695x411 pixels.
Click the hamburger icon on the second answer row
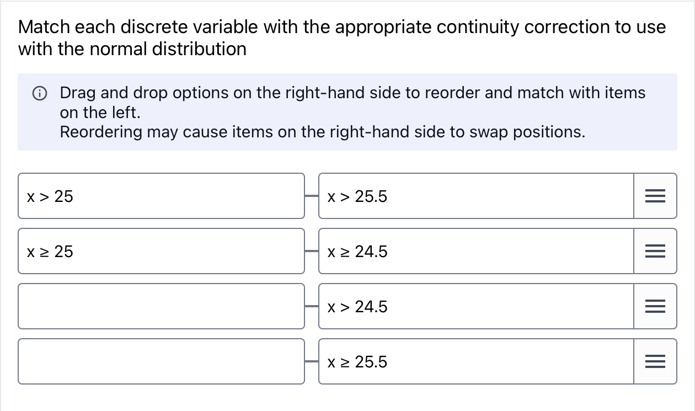pos(655,251)
